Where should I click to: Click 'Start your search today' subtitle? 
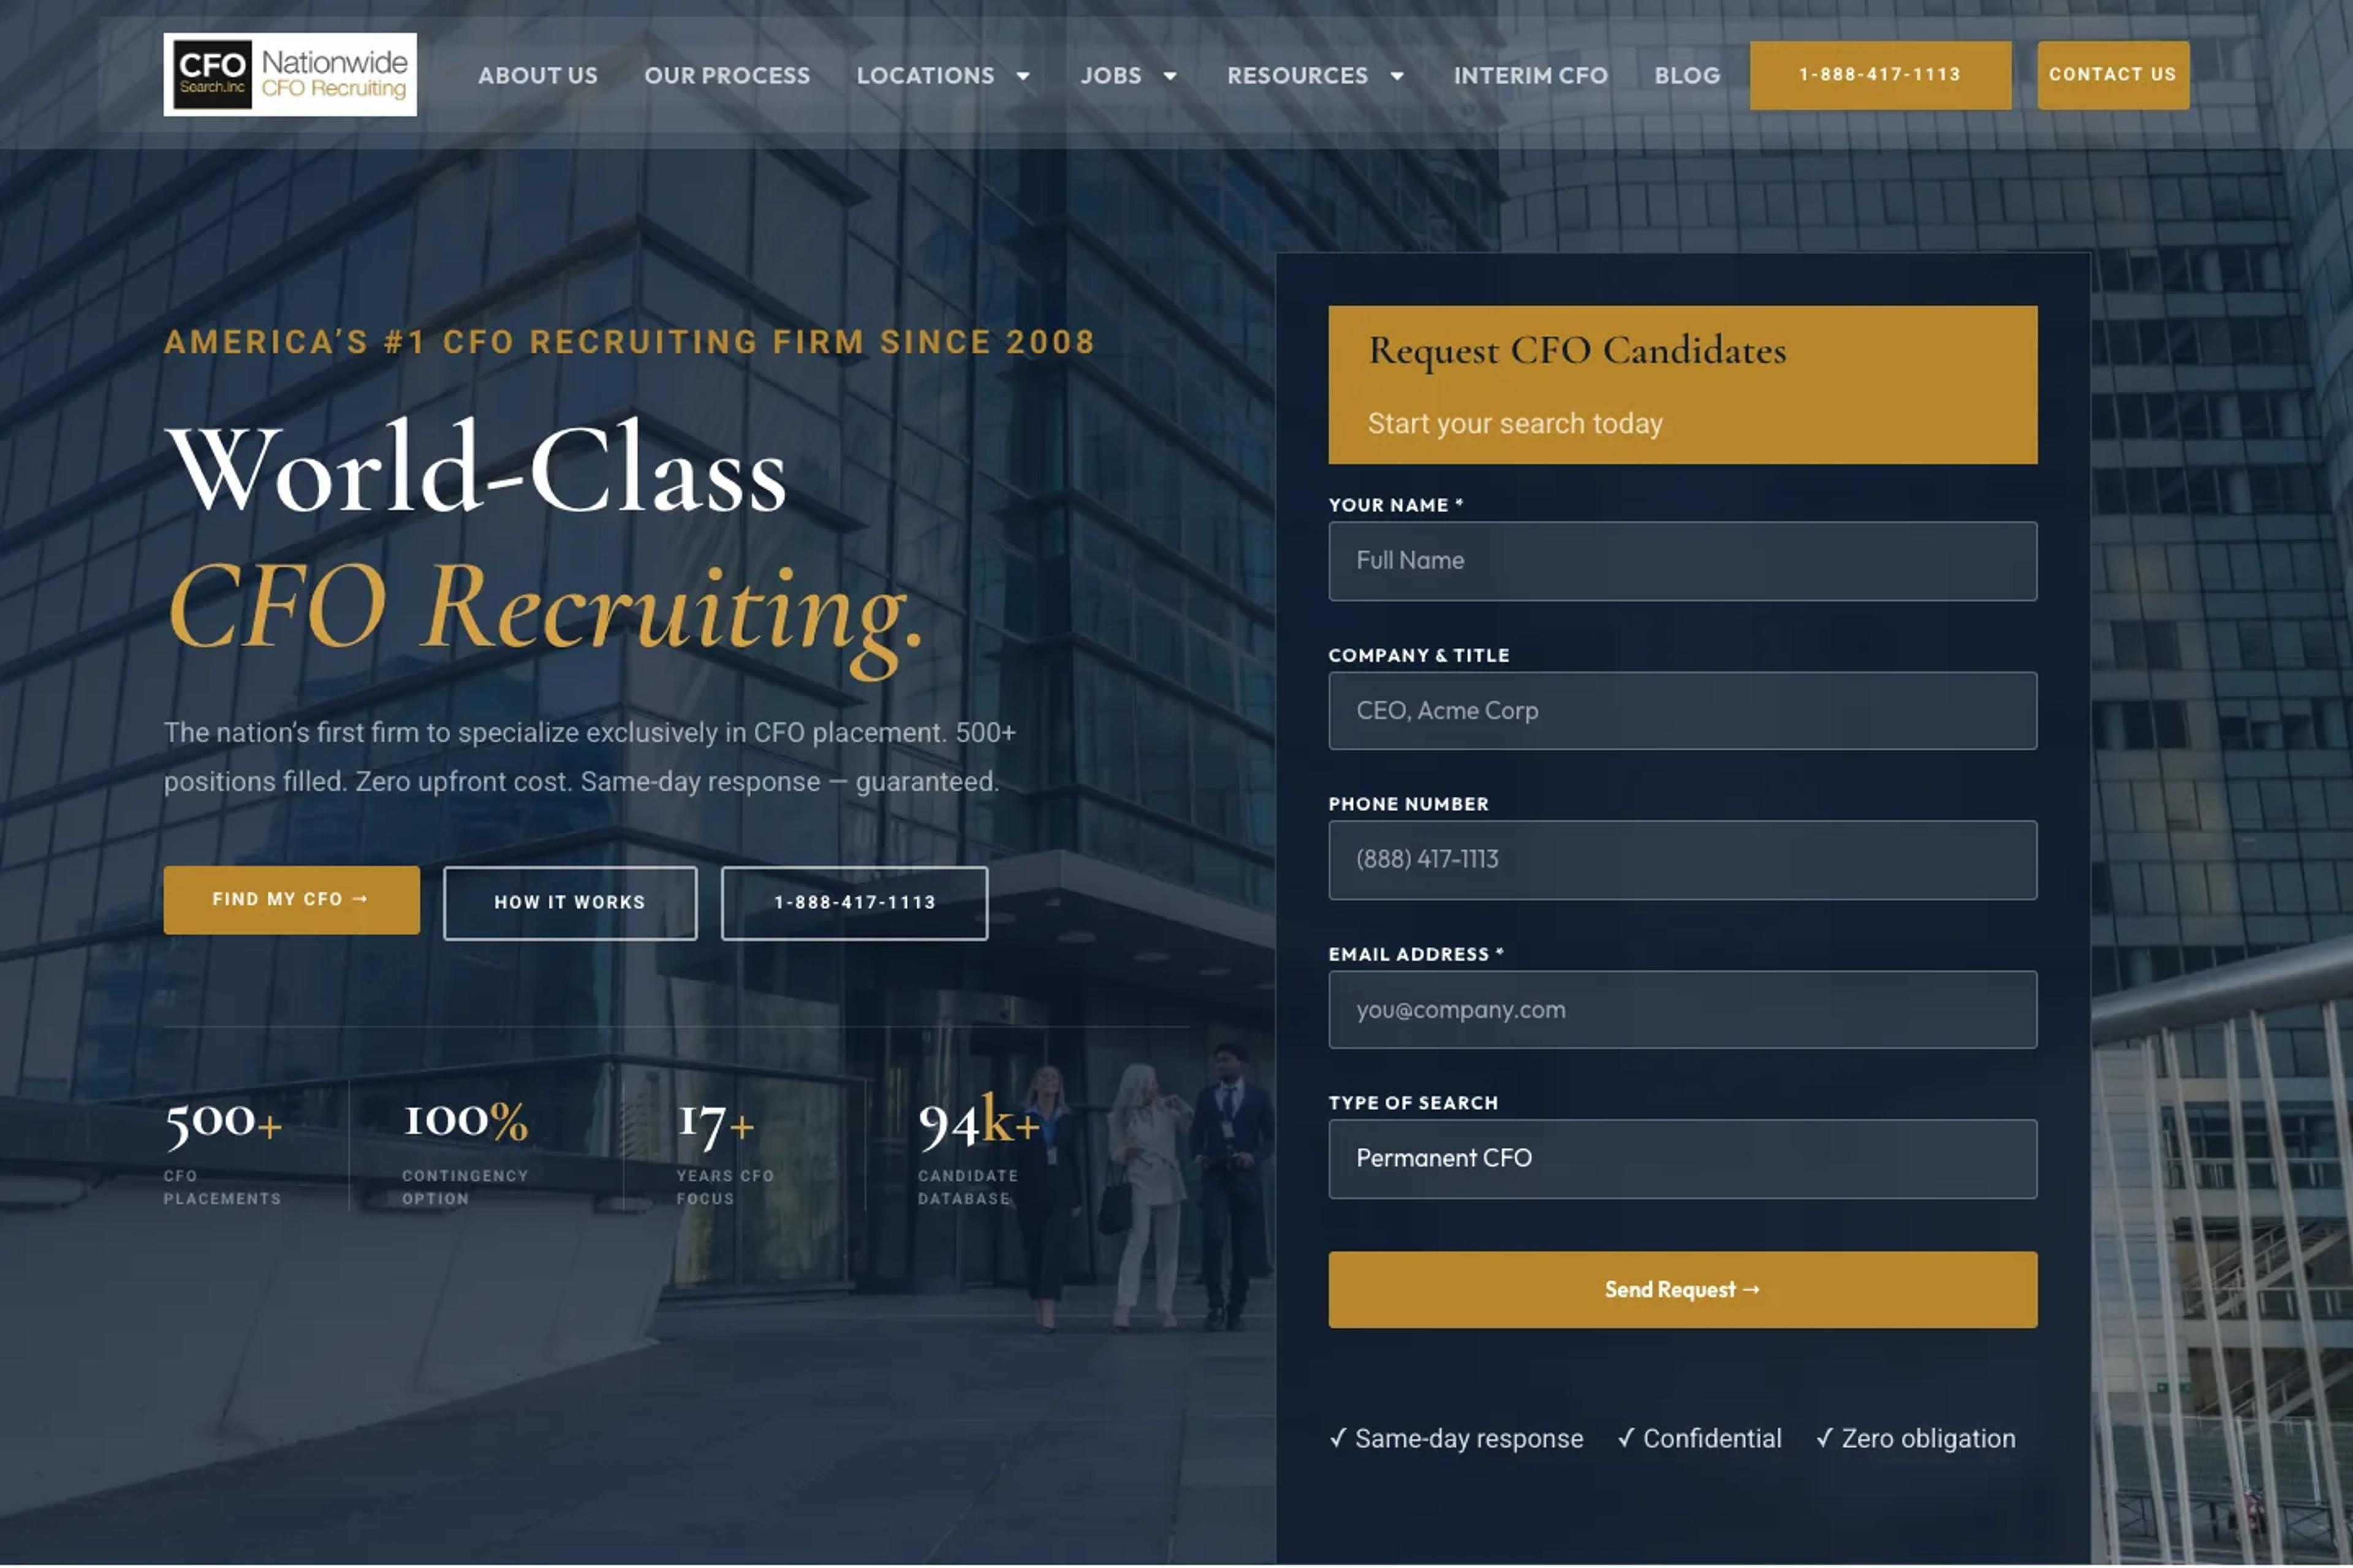1515,424
